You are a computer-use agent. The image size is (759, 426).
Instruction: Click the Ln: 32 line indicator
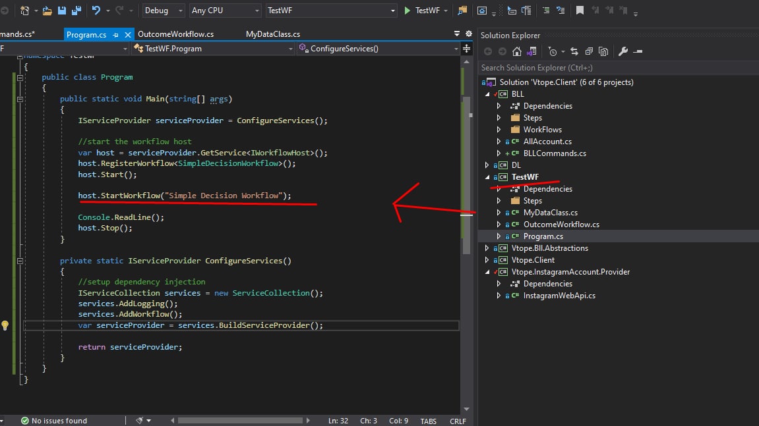pyautogui.click(x=338, y=421)
